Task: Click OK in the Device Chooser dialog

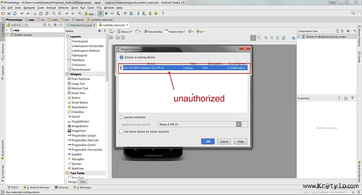Action: [208, 142]
